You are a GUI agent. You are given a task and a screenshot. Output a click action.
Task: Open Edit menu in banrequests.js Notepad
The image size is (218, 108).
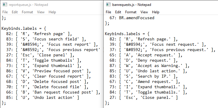[118, 12]
